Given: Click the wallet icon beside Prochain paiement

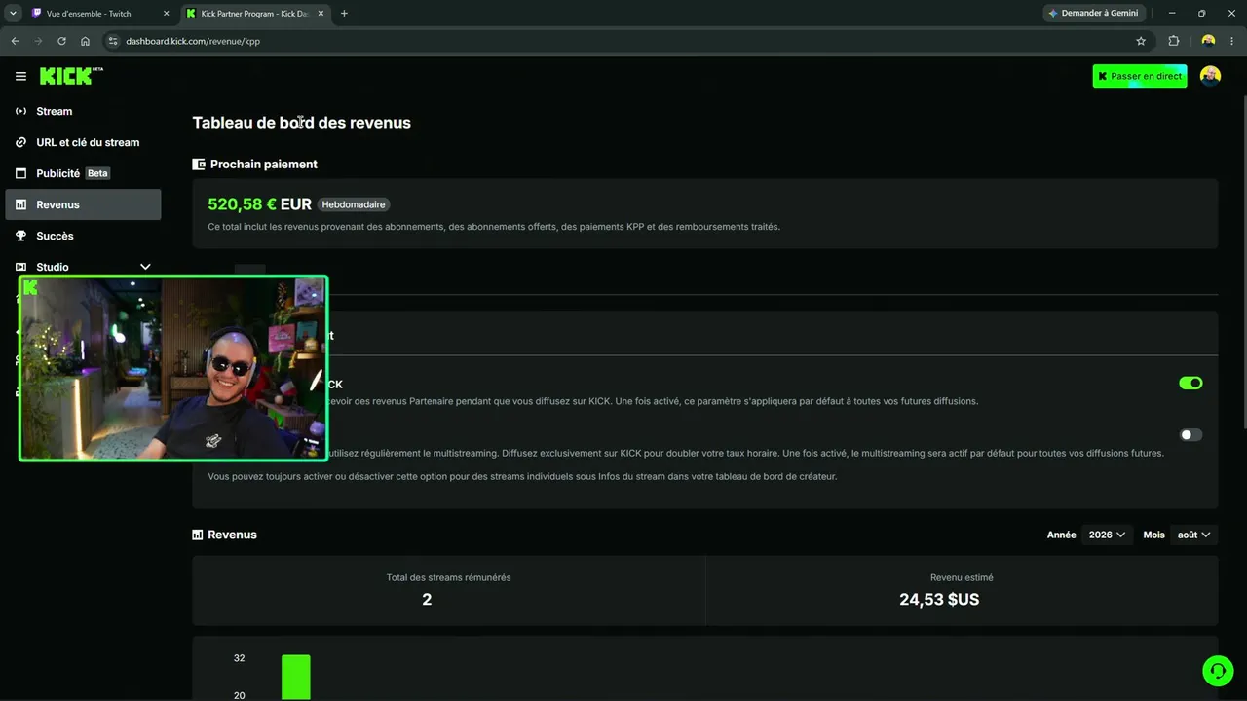Looking at the screenshot, I should [x=199, y=165].
